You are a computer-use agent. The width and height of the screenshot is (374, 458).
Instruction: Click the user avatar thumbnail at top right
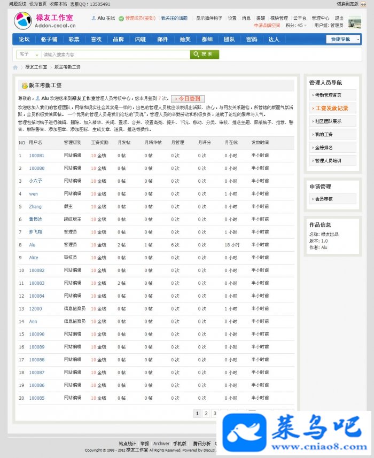[x=355, y=22]
